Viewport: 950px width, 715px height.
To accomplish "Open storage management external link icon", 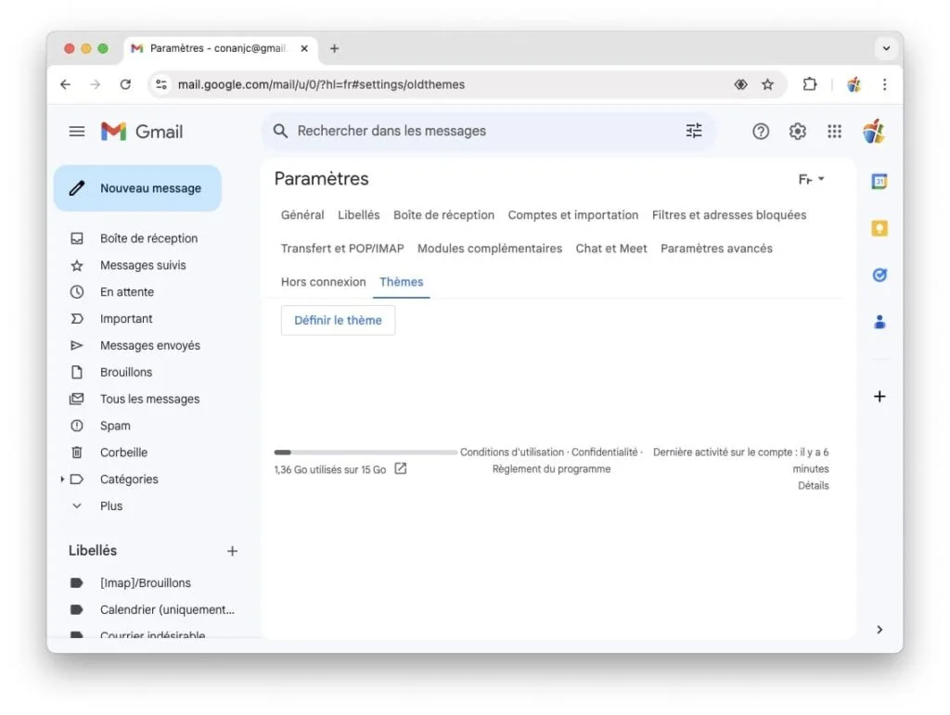I will click(401, 468).
